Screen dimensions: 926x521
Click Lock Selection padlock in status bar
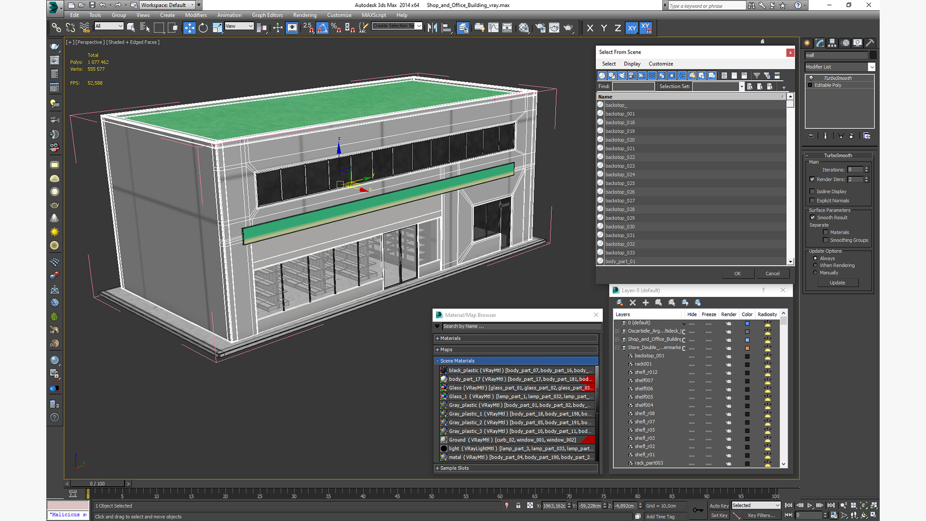(x=518, y=506)
